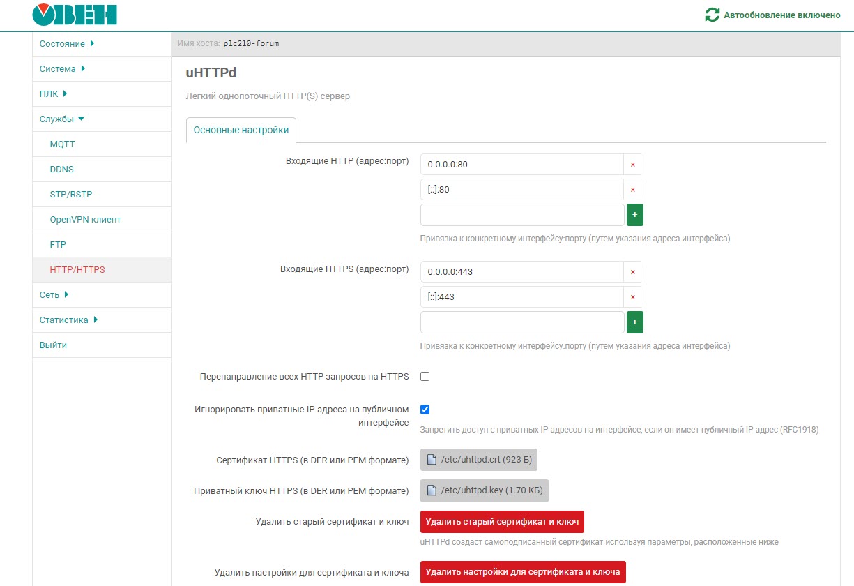Uncheck ignore private IP addresses checkbox
The width and height of the screenshot is (854, 586).
(x=425, y=410)
